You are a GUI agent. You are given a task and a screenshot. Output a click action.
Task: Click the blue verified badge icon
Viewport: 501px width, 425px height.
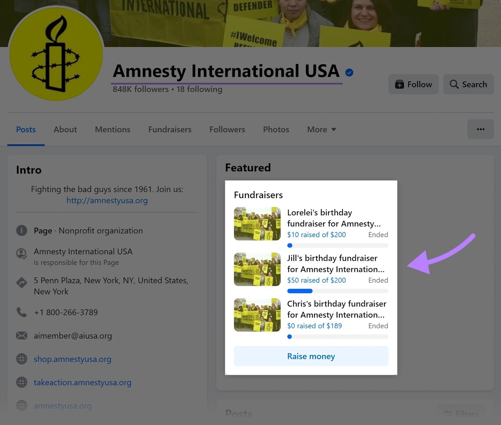point(349,72)
